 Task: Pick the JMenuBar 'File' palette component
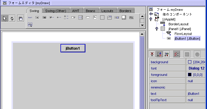pyautogui.click(x=131, y=17)
